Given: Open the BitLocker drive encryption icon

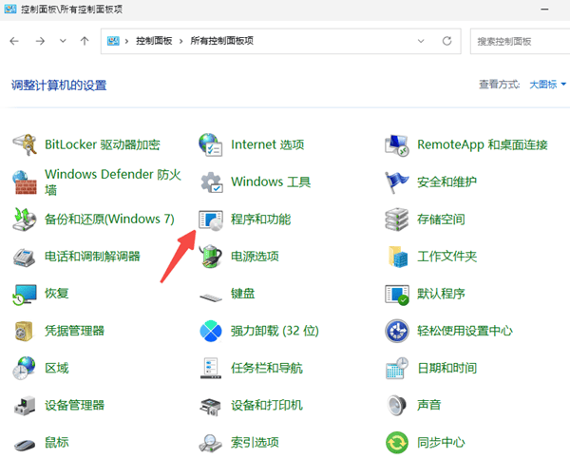Looking at the screenshot, I should coord(25,144).
